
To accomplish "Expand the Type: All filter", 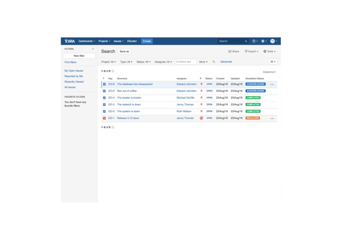I will 126,62.
